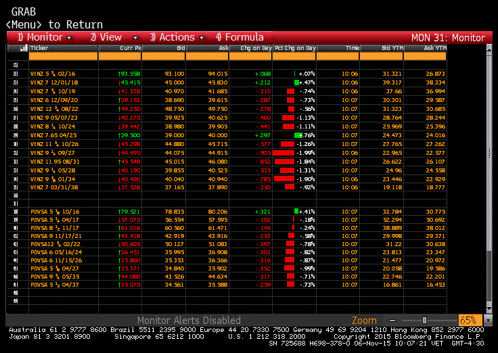Select the VENZ 11.95 08/31 ticker
The width and height of the screenshot is (498, 353).
tap(55, 162)
